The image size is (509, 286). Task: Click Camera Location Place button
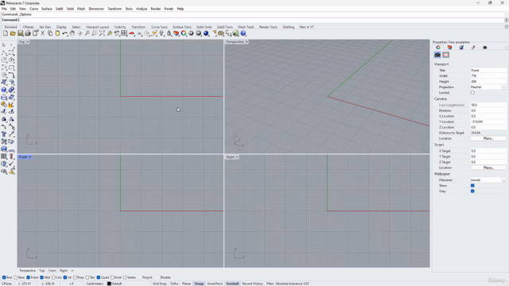(x=488, y=138)
